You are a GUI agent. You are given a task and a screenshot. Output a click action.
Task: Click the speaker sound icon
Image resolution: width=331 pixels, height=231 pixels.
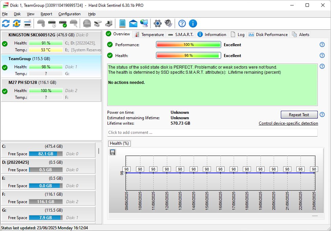[169, 23]
